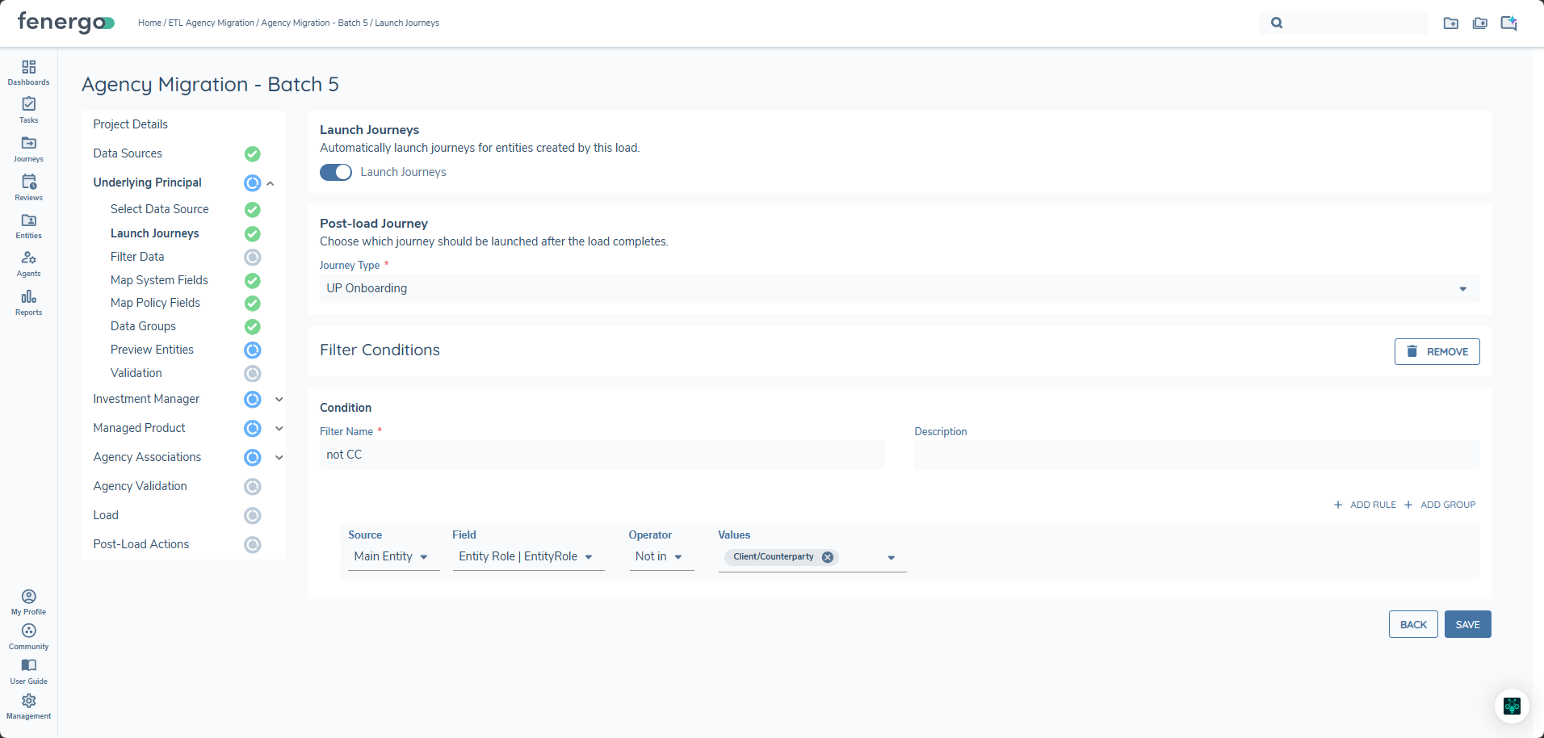
Task: Remove the Client/Counterparty value chip
Action: (x=828, y=557)
